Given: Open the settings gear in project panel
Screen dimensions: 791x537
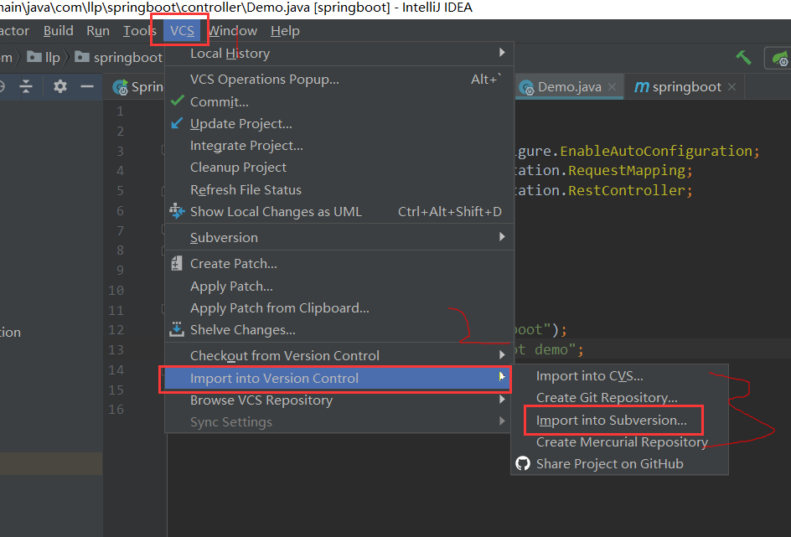Looking at the screenshot, I should pyautogui.click(x=60, y=86).
